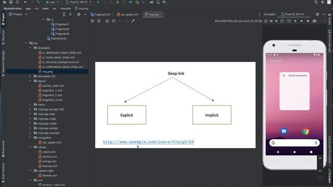This screenshot has width=333, height=187.
Task: Click the drawable breadcrumb
Action: click(x=66, y=8)
